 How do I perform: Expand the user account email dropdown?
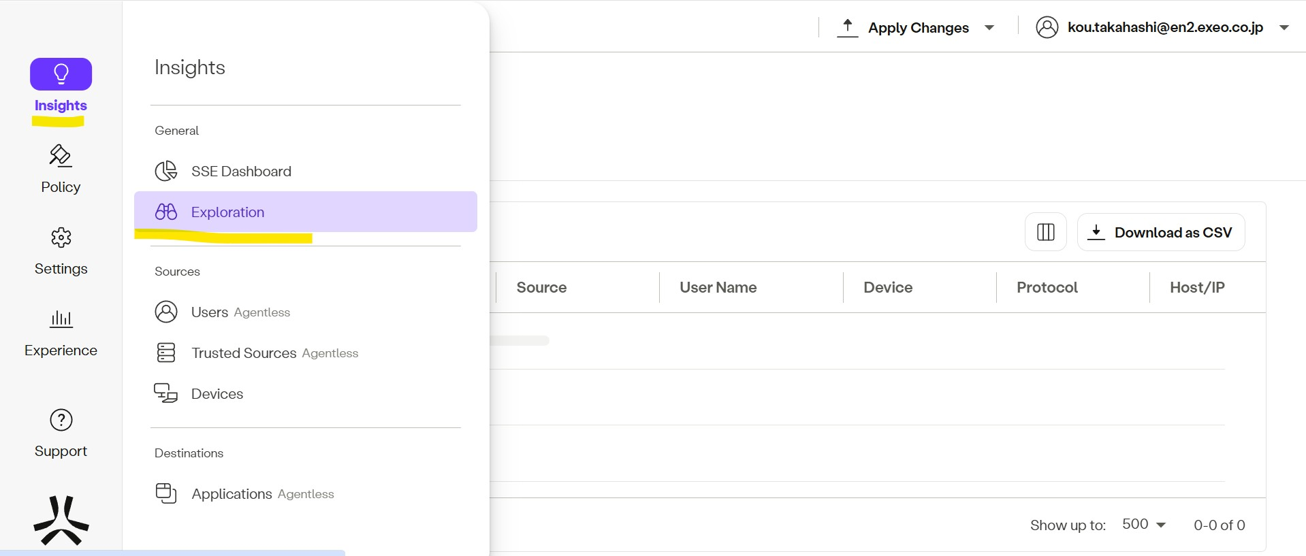1284,28
